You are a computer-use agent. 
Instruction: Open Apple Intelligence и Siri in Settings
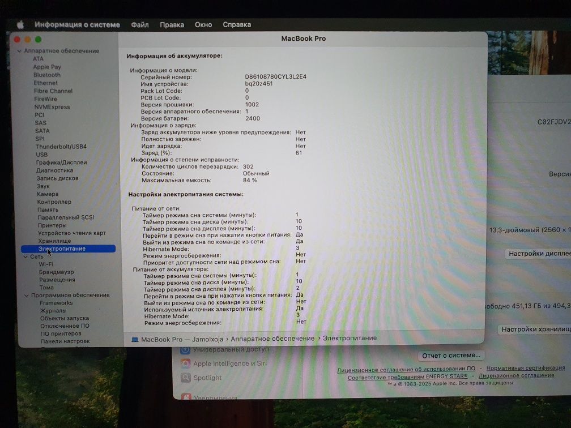[x=224, y=363]
